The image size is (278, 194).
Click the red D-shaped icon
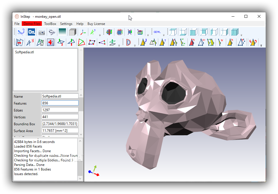(x=128, y=42)
